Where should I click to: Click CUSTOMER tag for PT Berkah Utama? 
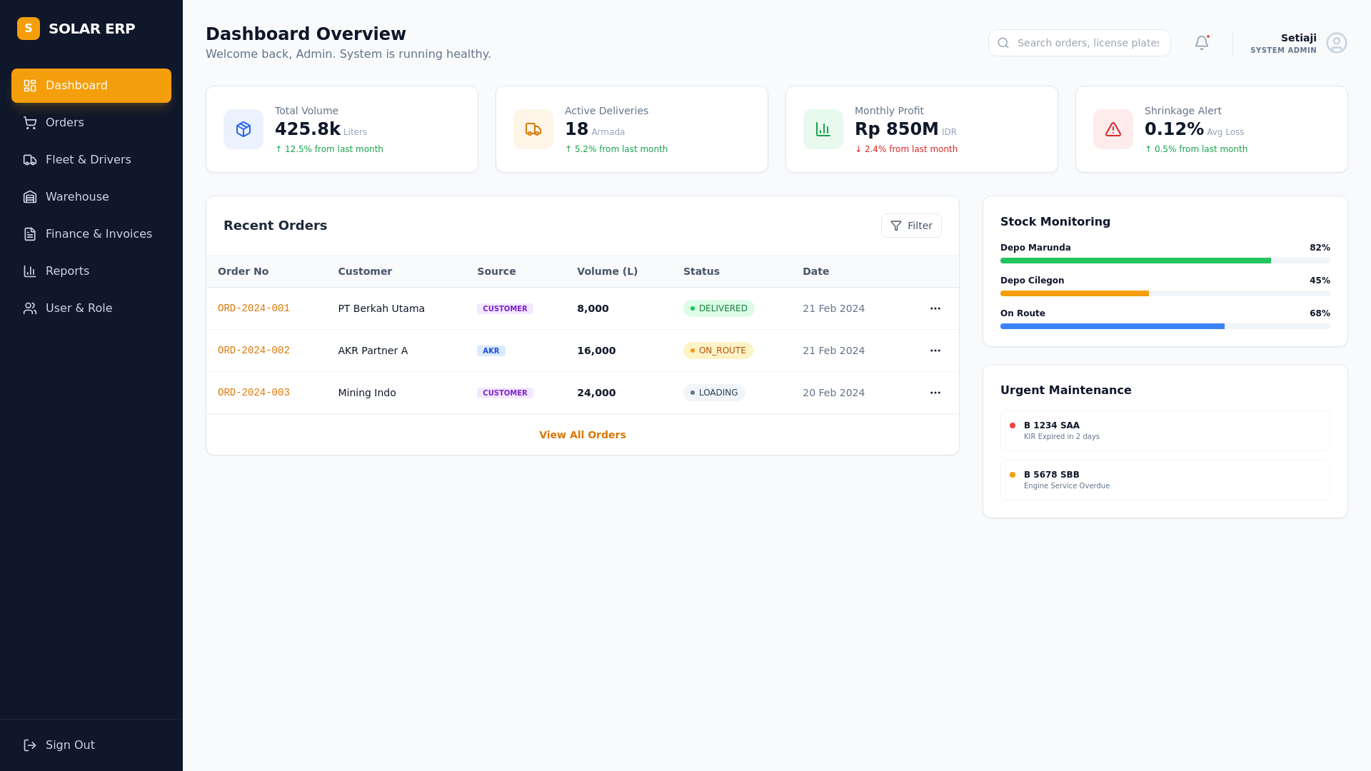tap(505, 308)
